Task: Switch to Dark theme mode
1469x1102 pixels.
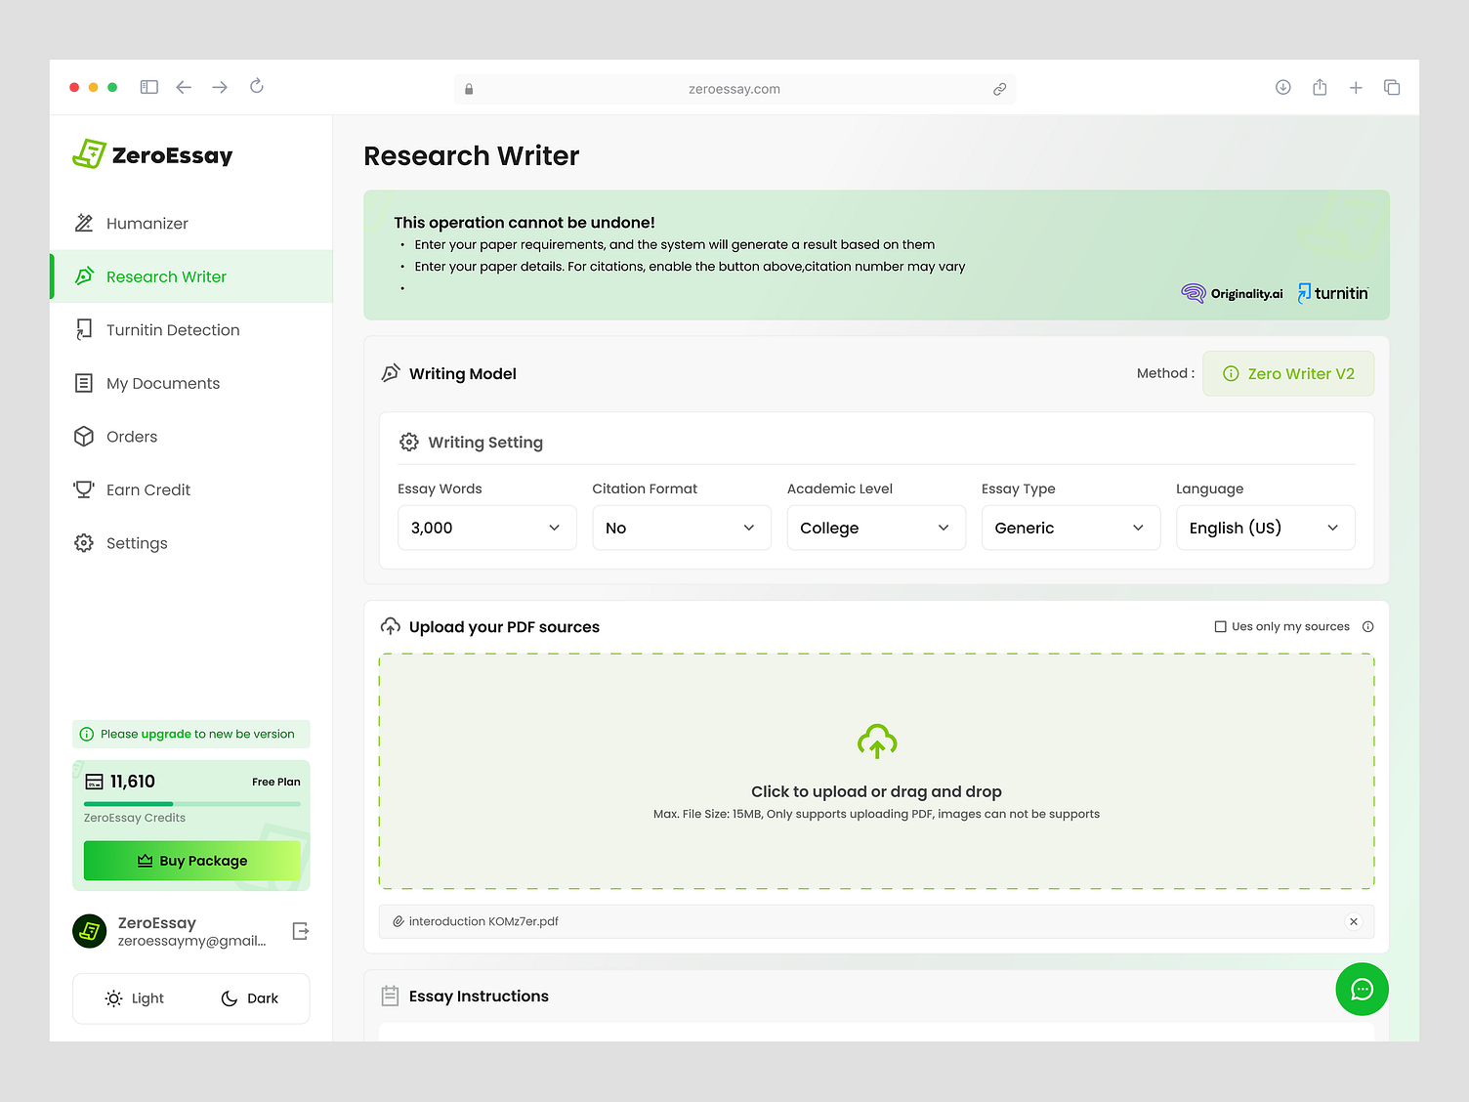Action: point(250,998)
